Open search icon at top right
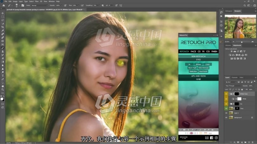257x144 pixels. tap(245, 5)
